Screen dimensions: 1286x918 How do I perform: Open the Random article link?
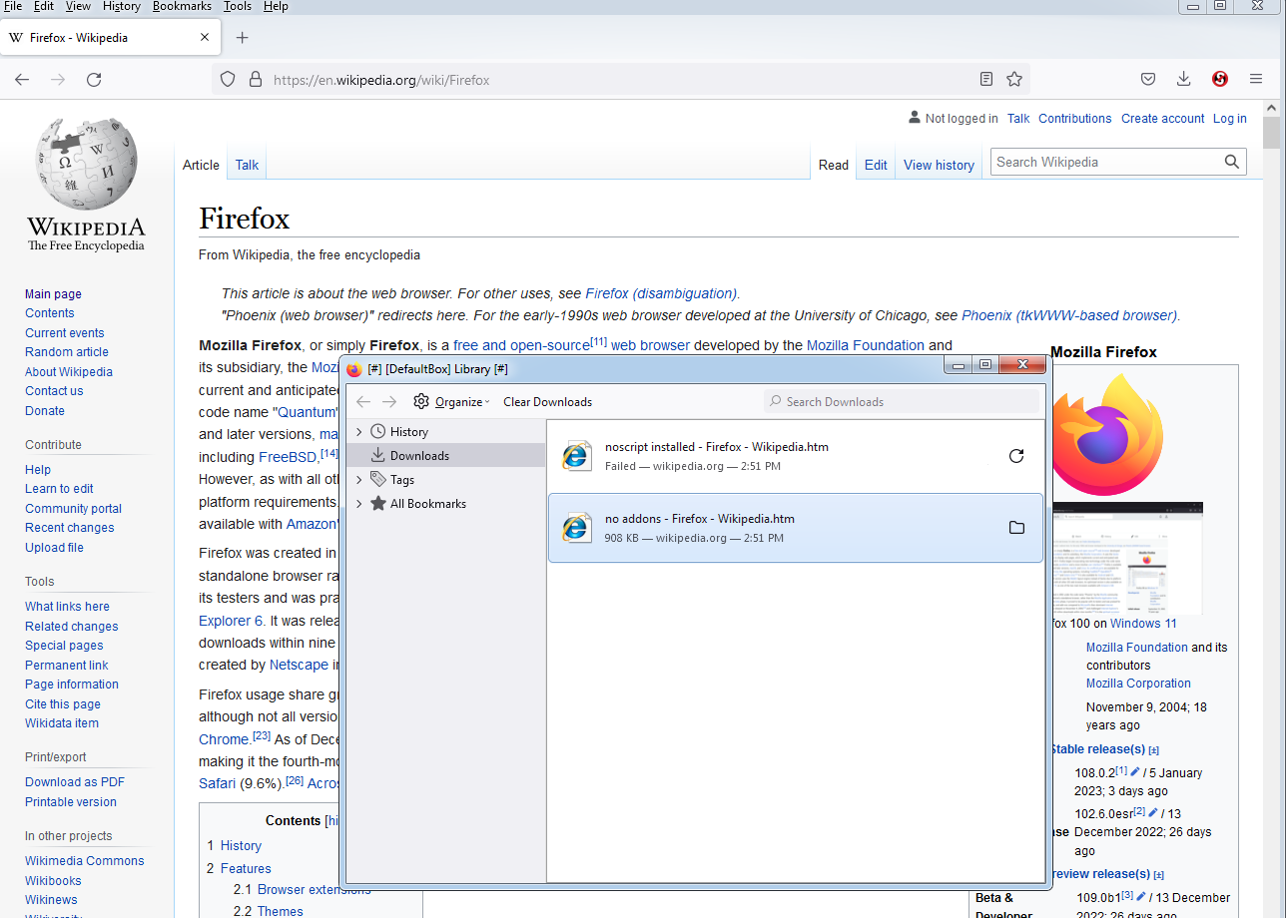click(x=66, y=351)
